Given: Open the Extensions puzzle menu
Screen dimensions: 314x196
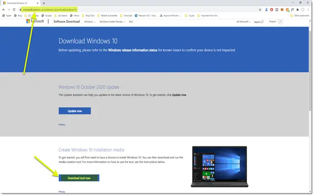Looking at the screenshot, I should click(297, 10).
